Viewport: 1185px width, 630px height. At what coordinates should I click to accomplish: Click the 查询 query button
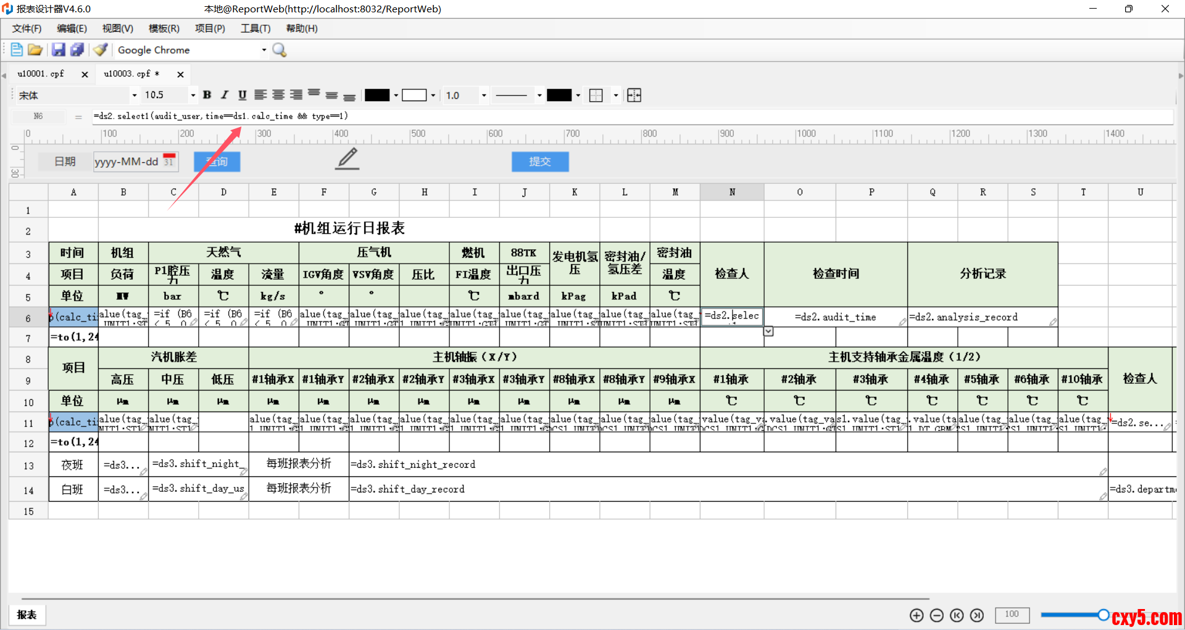pos(217,162)
